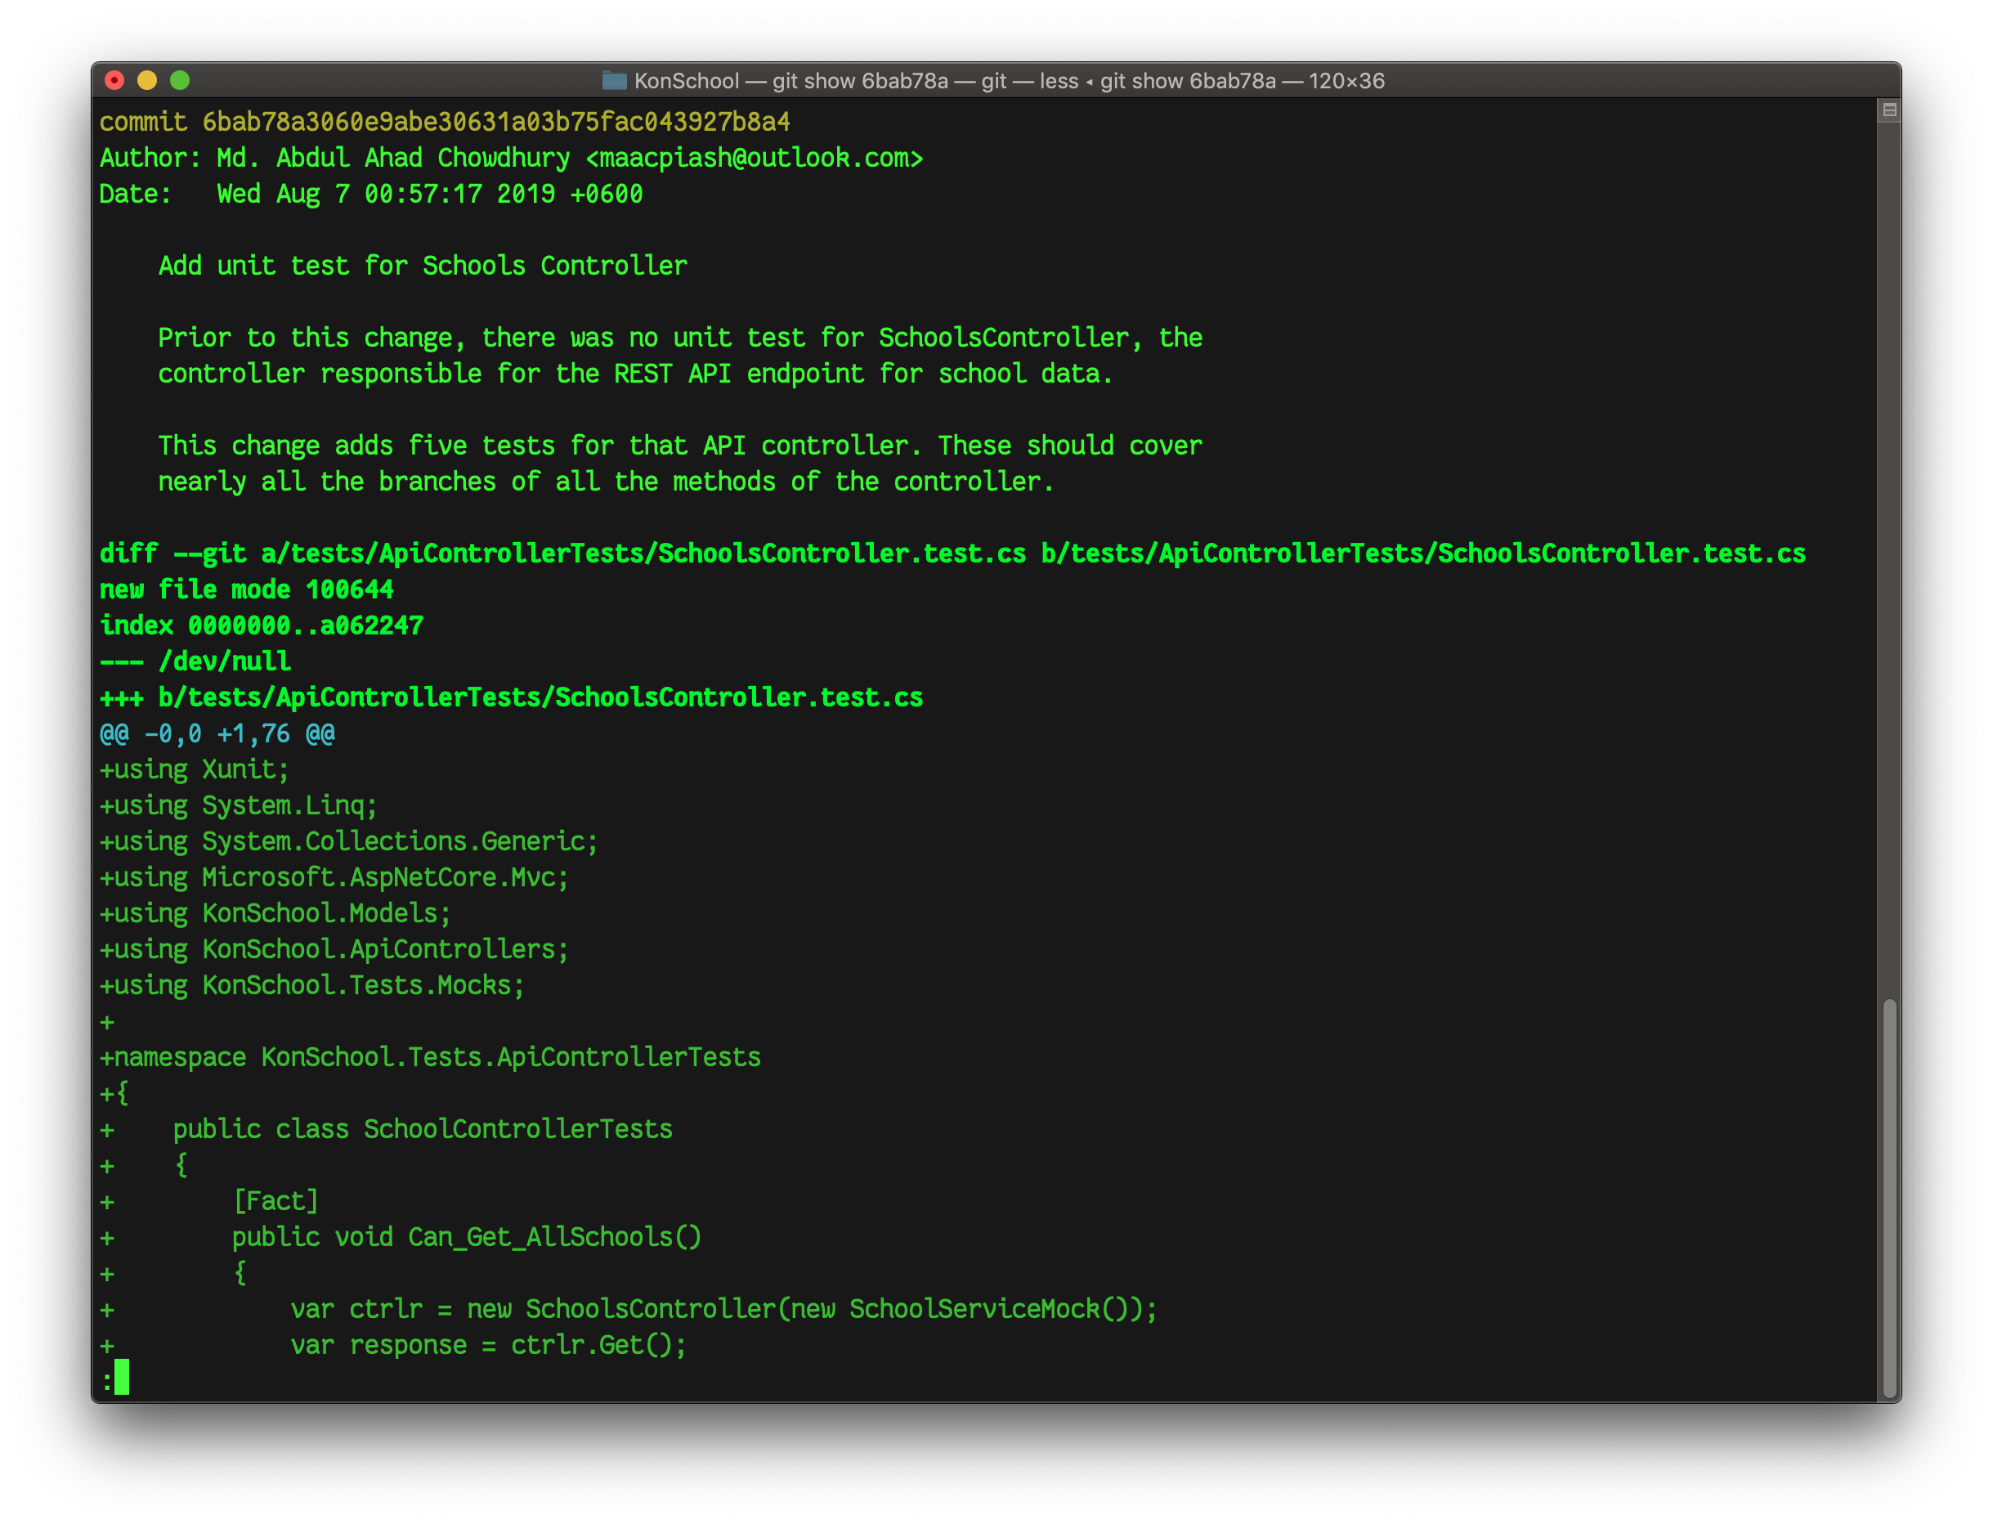Click the subject 'Add unit test for Schools Controller'
Image resolution: width=1993 pixels, height=1524 pixels.
coord(423,266)
